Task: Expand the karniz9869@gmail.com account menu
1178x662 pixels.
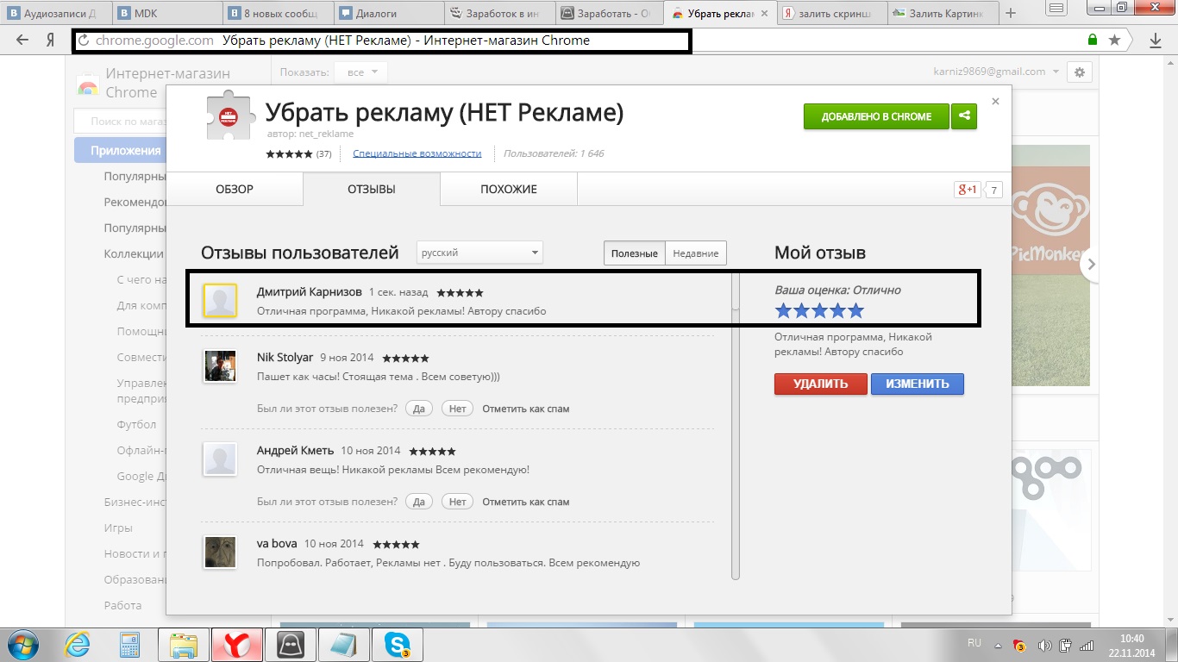Action: (995, 72)
